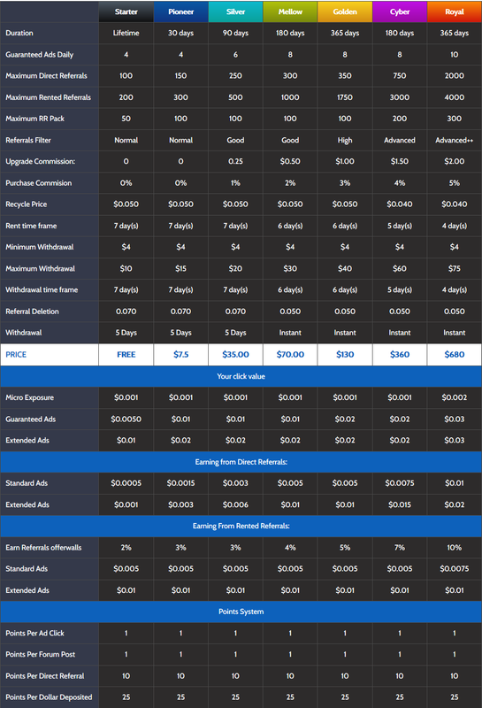Click 'Maximum Direct Referrals' row label
The image size is (482, 708).
point(46,76)
